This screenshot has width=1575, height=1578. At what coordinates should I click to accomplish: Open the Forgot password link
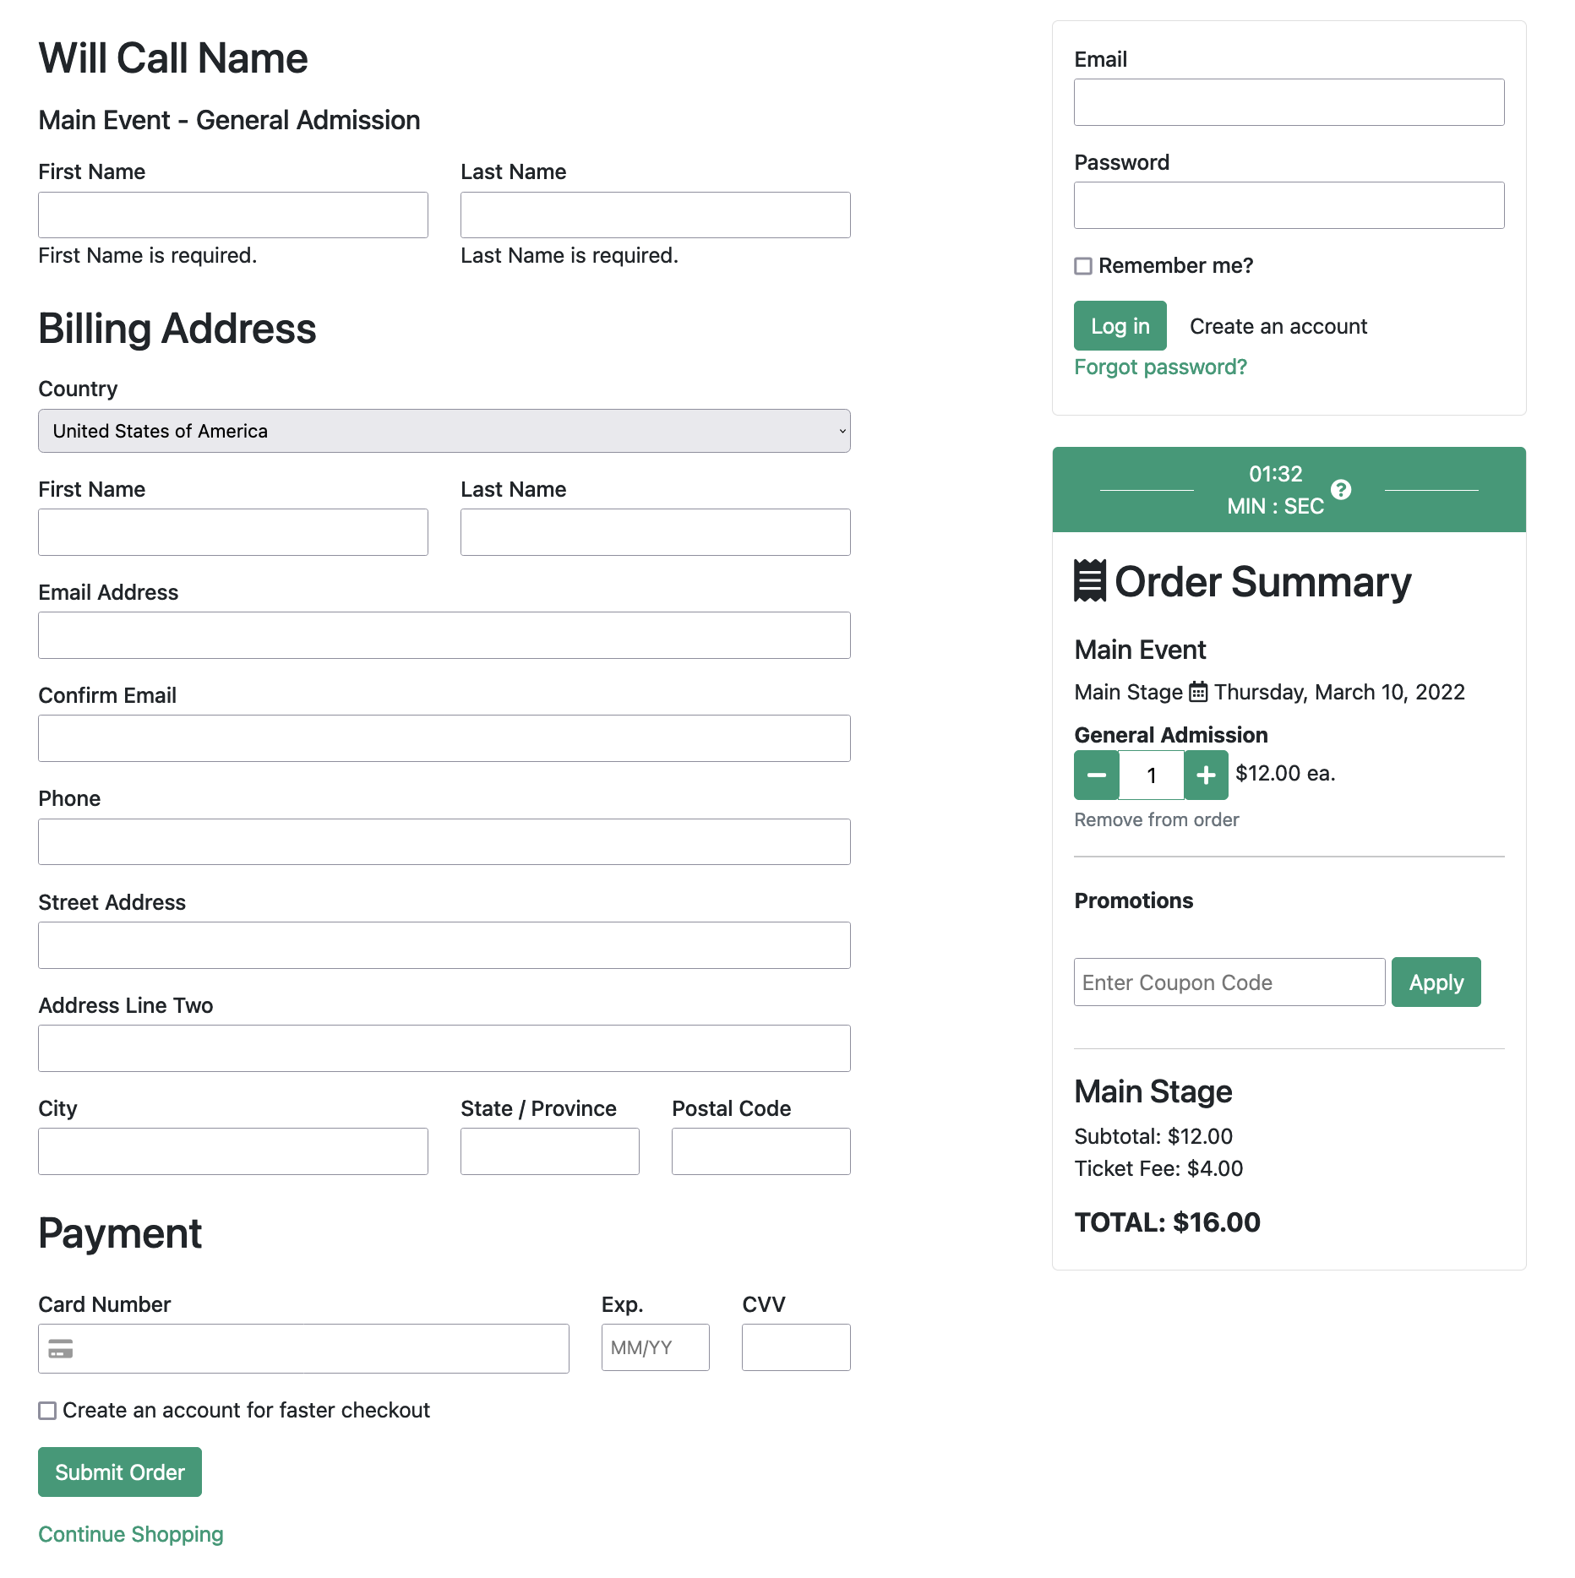(x=1160, y=367)
